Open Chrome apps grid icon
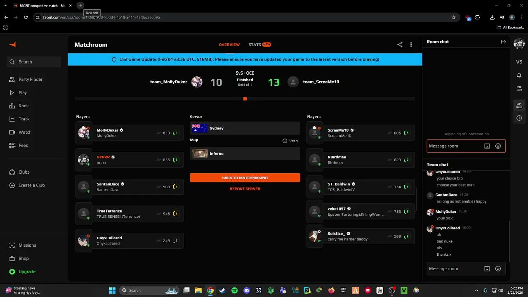 click(x=5, y=28)
